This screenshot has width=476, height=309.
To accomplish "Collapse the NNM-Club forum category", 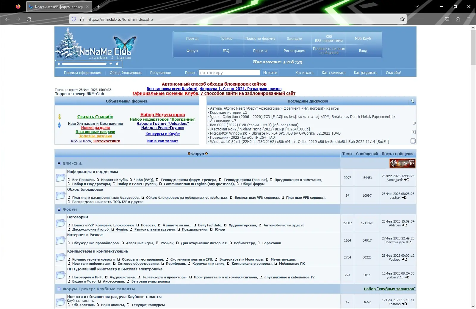I will [59, 164].
